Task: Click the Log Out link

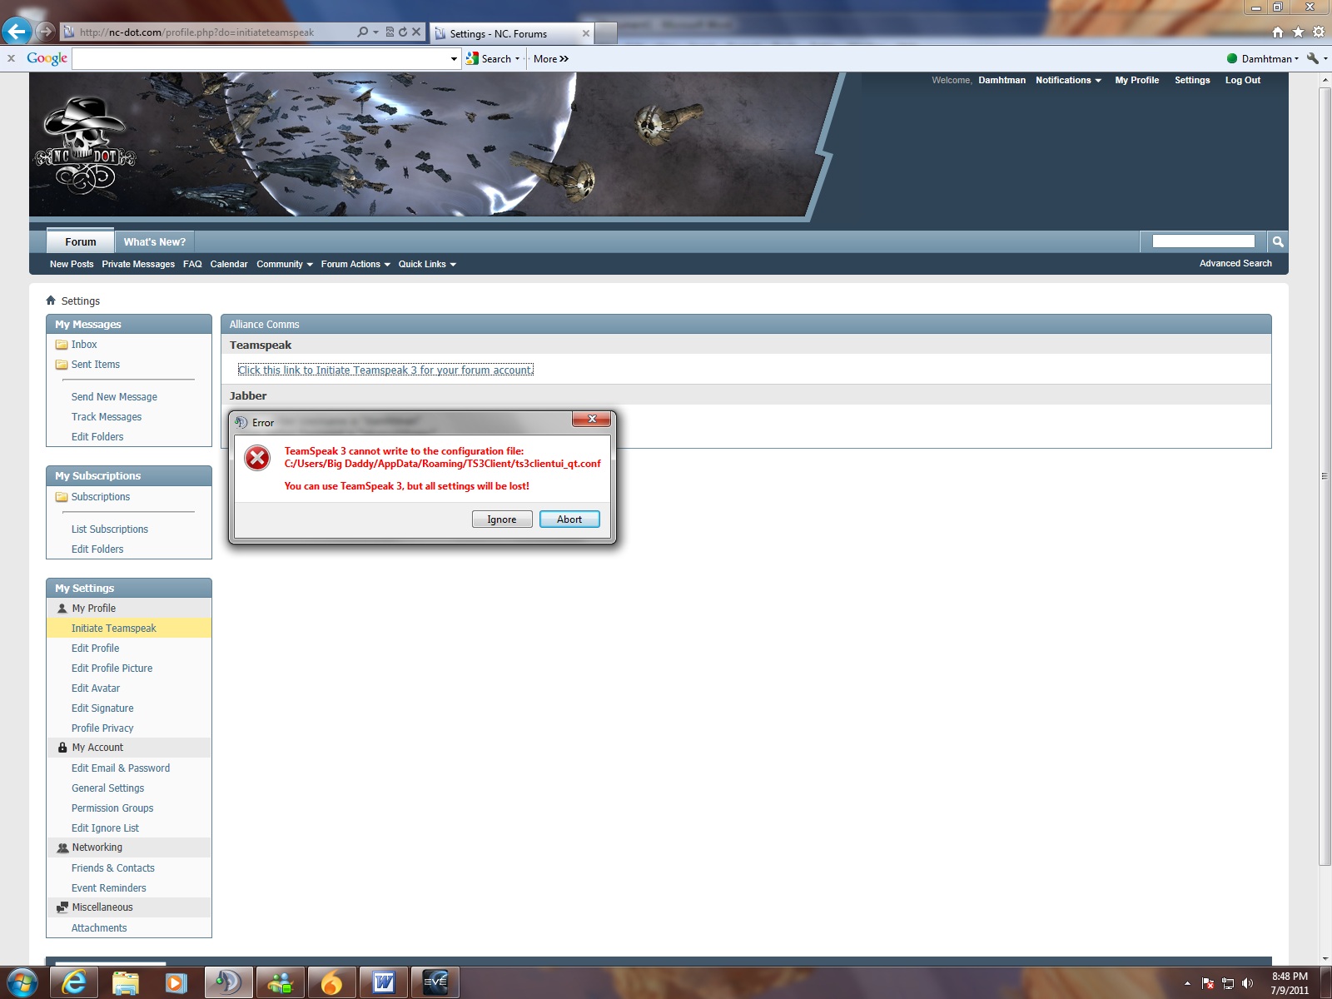Action: (x=1243, y=80)
